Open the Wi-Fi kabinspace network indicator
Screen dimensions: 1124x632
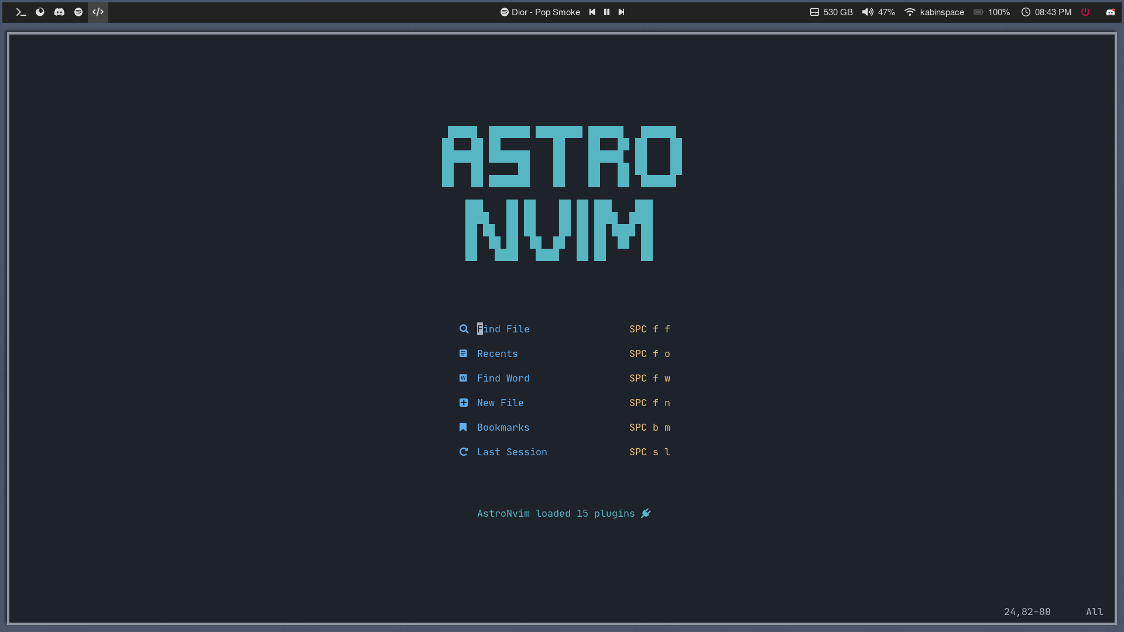point(934,12)
